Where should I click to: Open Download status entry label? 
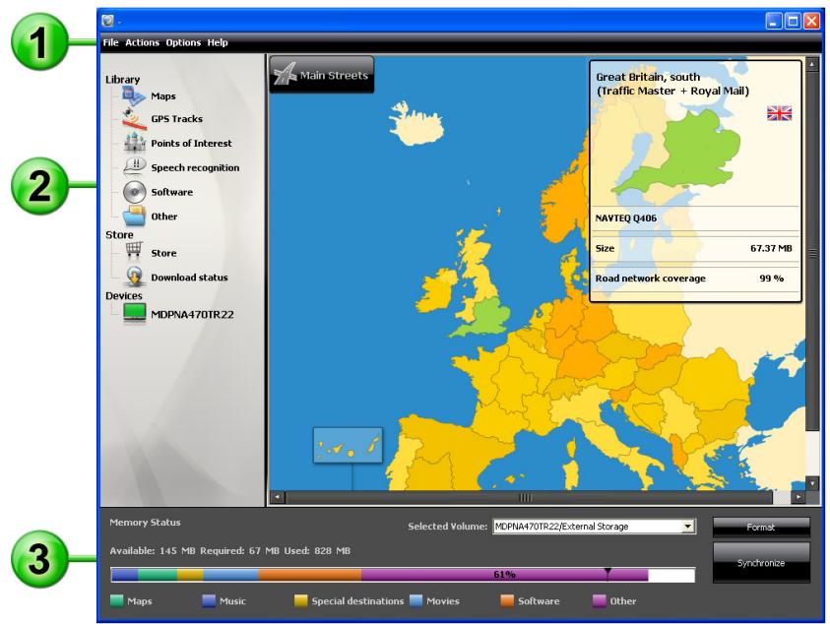(189, 278)
